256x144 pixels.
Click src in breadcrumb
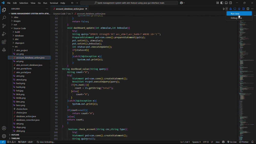pos(69,14)
